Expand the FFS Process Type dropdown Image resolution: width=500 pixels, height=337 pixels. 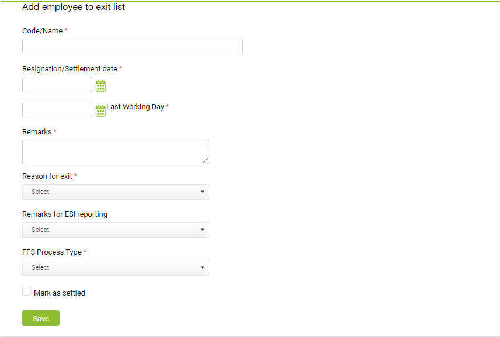(116, 268)
